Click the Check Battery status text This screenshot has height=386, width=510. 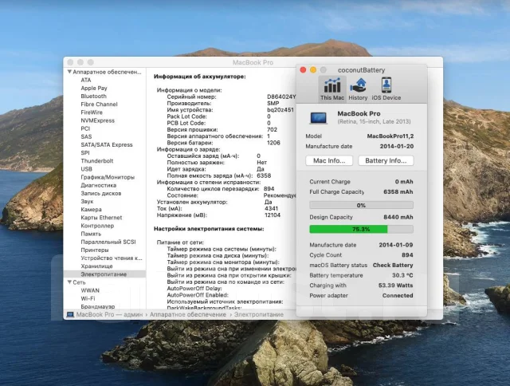click(x=393, y=266)
